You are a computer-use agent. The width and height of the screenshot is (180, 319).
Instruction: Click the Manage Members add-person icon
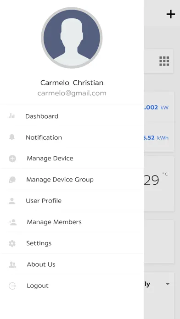12,222
